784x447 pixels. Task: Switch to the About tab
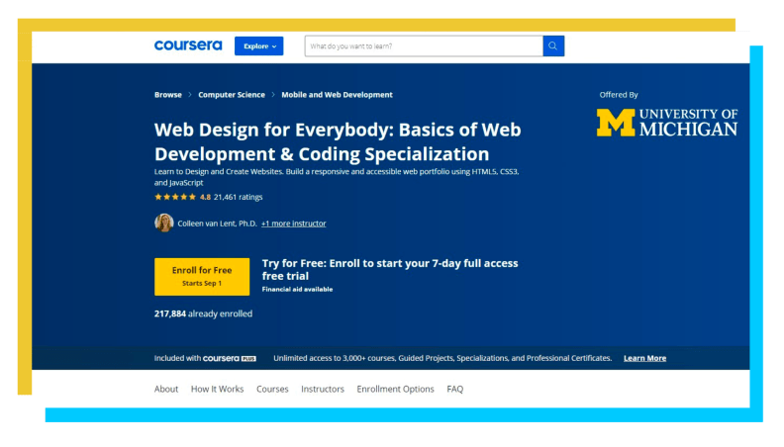tap(166, 389)
